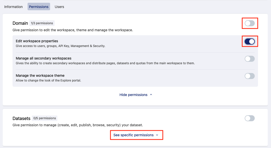
Task: Click the Datasets section heading
Action: coord(21,118)
